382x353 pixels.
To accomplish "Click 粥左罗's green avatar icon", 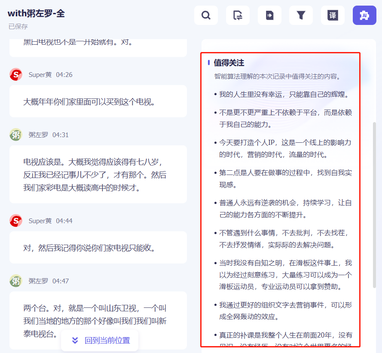I will click(15, 135).
